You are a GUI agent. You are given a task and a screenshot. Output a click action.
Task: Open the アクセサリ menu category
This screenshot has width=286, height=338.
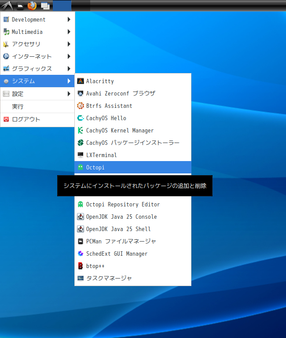coord(37,44)
